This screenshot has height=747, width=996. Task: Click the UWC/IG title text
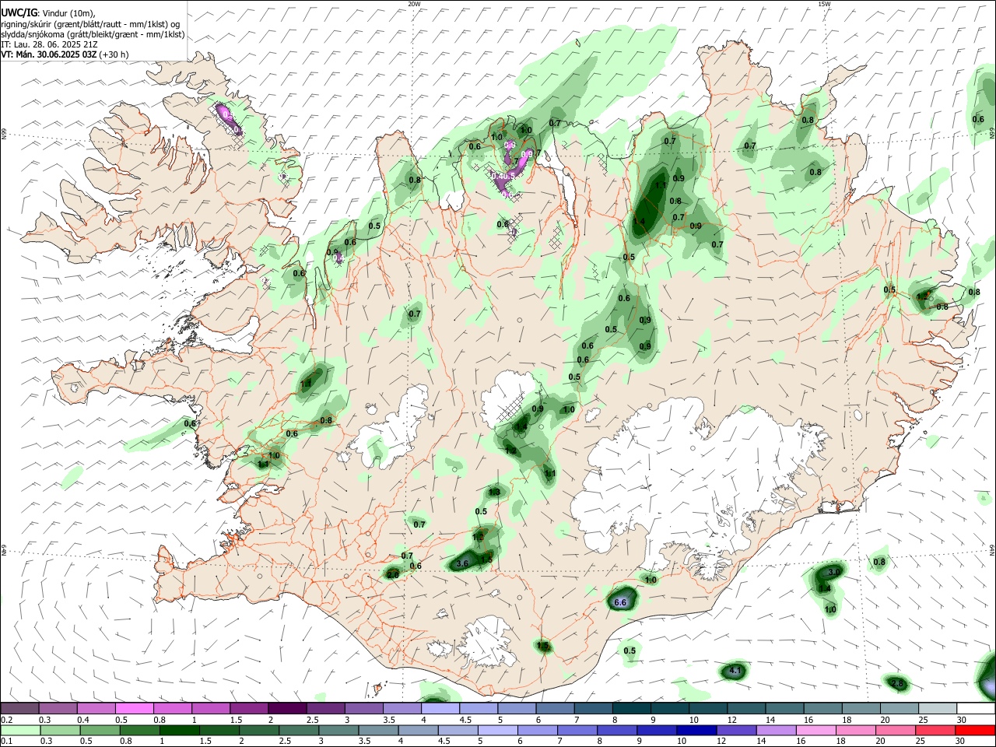(x=18, y=13)
